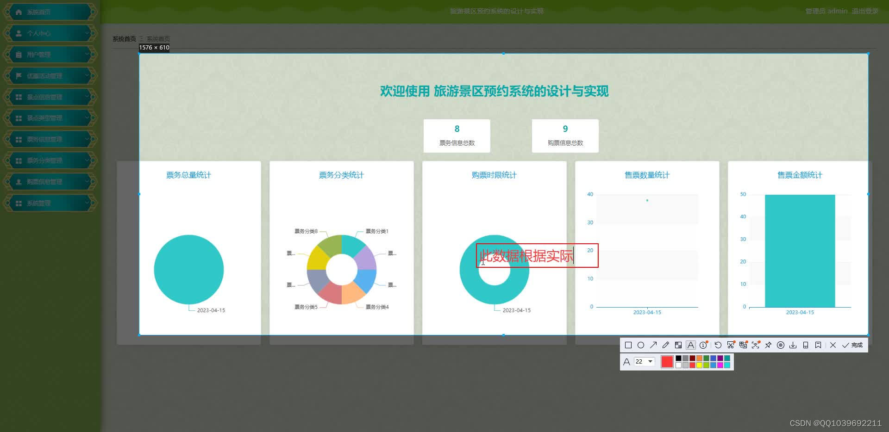The image size is (889, 432).
Task: Pick the magenta color swatch
Action: [x=720, y=365]
